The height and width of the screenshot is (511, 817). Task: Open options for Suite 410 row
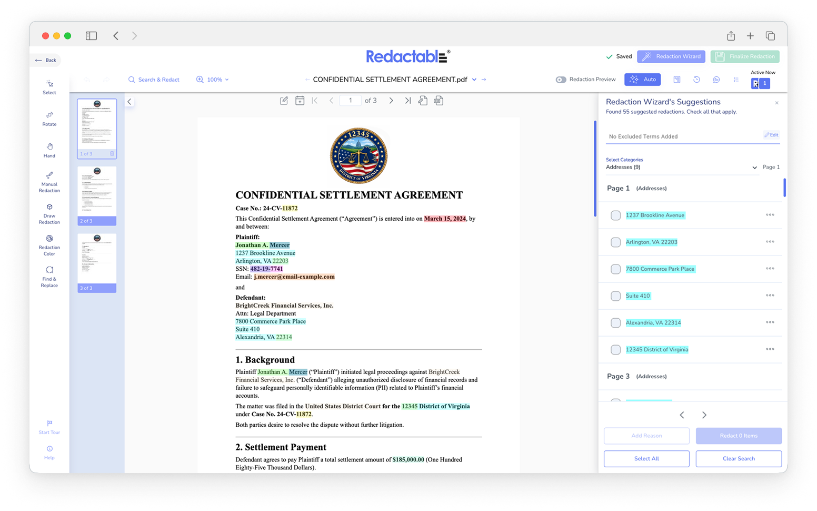(770, 296)
